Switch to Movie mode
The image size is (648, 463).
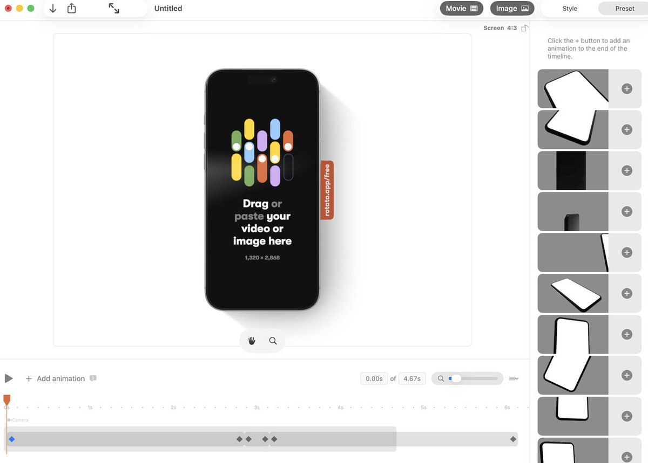(461, 9)
